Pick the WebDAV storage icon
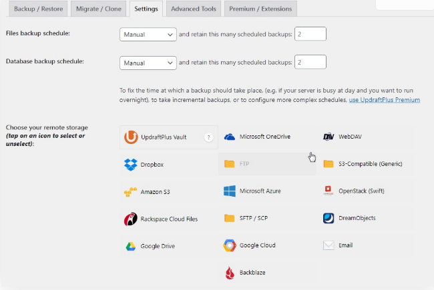The height and width of the screenshot is (290, 434). (329, 137)
